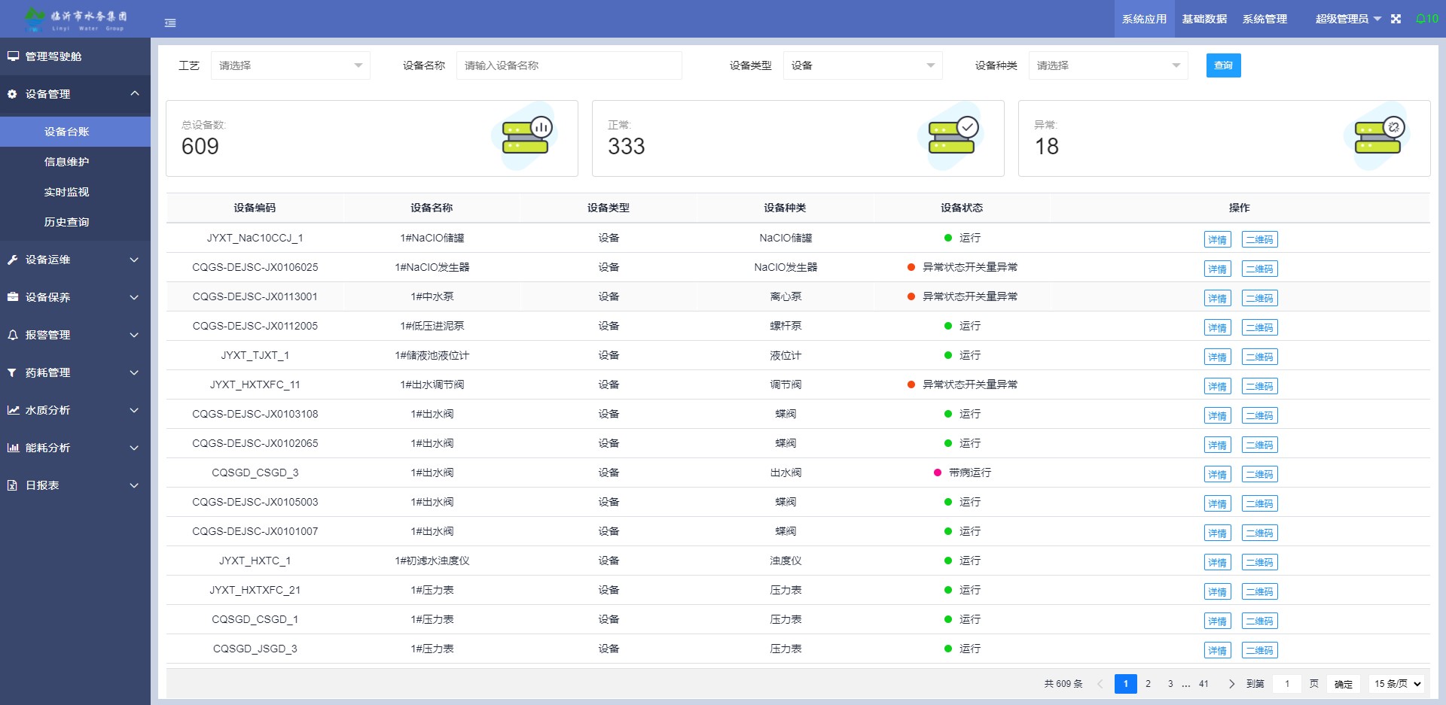Click the abnormal devices server icon

pos(1378,135)
